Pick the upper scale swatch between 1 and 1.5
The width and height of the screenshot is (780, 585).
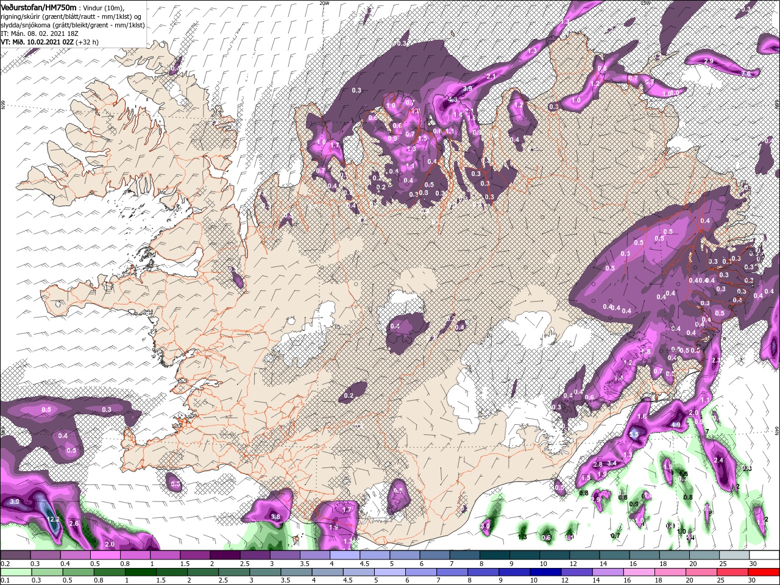click(x=165, y=555)
